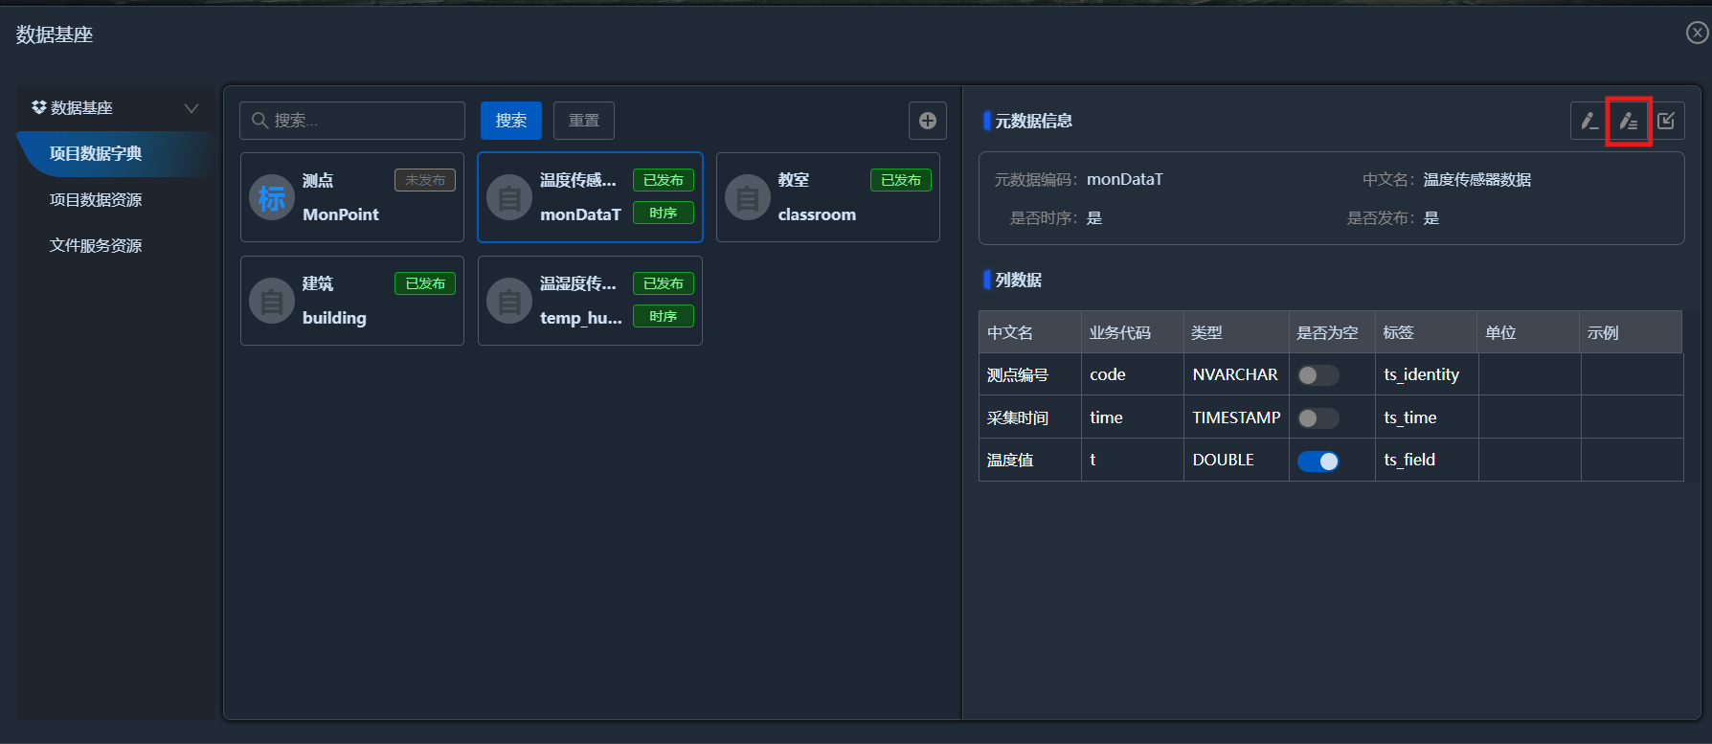Collapse the 数据基座 sidebar chevron

tap(191, 108)
